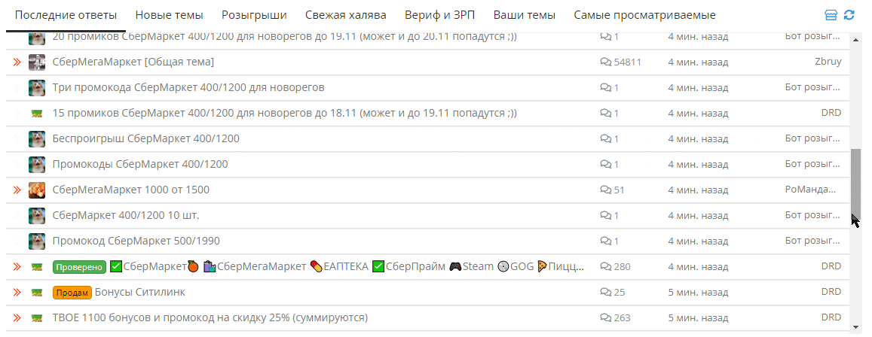Open DRD author name on 15 промиков row
The width and height of the screenshot is (872, 337).
[831, 114]
